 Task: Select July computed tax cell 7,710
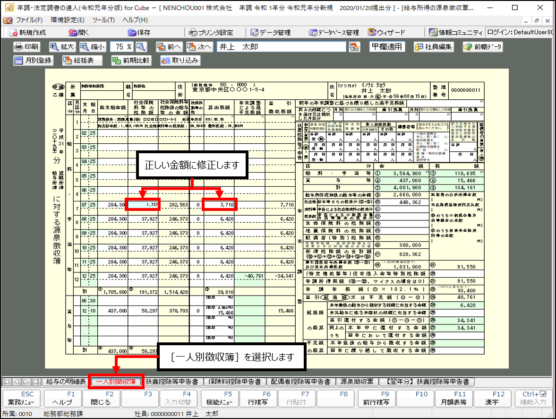point(219,204)
